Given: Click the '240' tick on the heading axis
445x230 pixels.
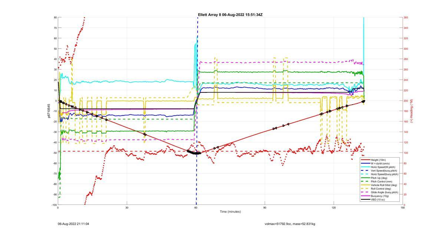Looking at the screenshot, I should coord(406,80).
